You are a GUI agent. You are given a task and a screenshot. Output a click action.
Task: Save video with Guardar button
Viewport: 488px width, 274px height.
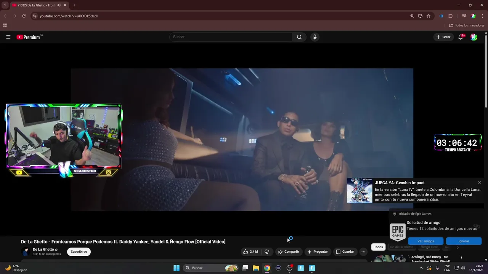(x=345, y=252)
